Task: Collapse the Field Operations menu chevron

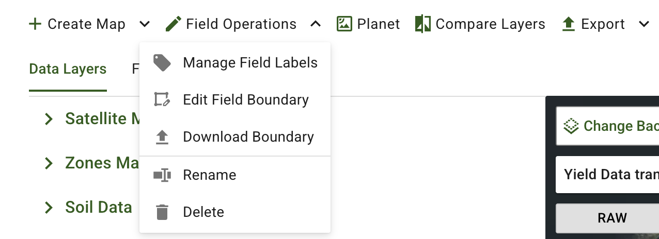Action: click(316, 24)
